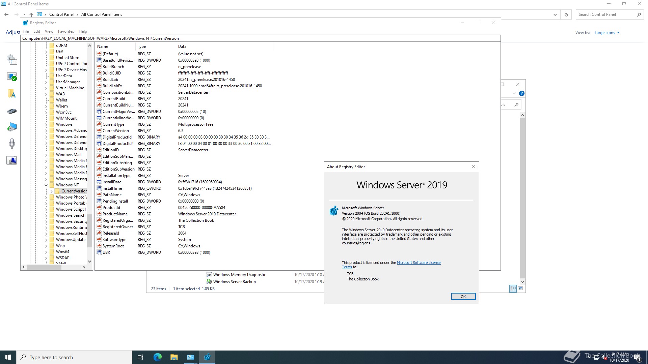Open the View menu in Registry Editor
Image resolution: width=648 pixels, height=364 pixels.
(x=49, y=31)
